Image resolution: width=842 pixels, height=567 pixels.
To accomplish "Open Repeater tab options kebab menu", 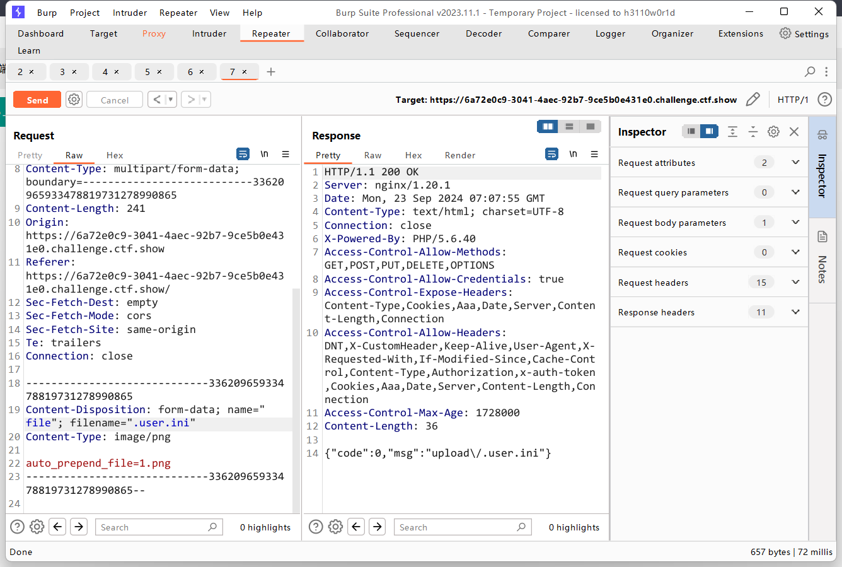I will pos(826,72).
